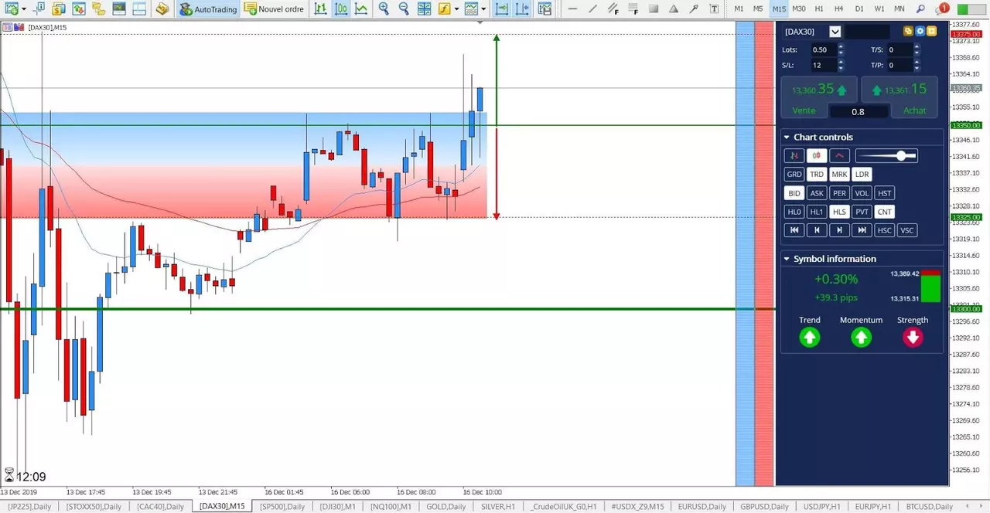
Task: Toggle the AutoTrading button
Action: coord(208,9)
